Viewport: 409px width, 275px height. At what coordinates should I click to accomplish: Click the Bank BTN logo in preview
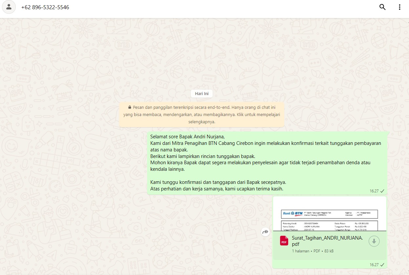coord(293,213)
